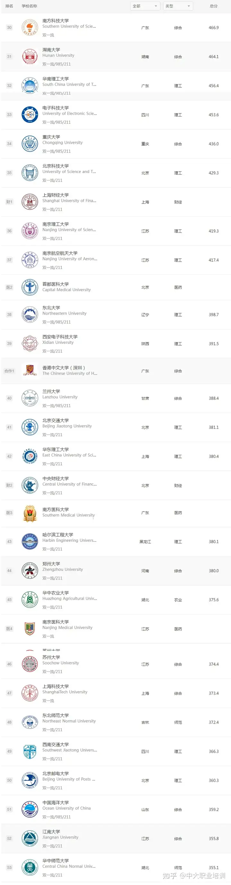This screenshot has height=885, width=231.
Task: Open the 东北师范大学 university link
Action: [56, 715]
